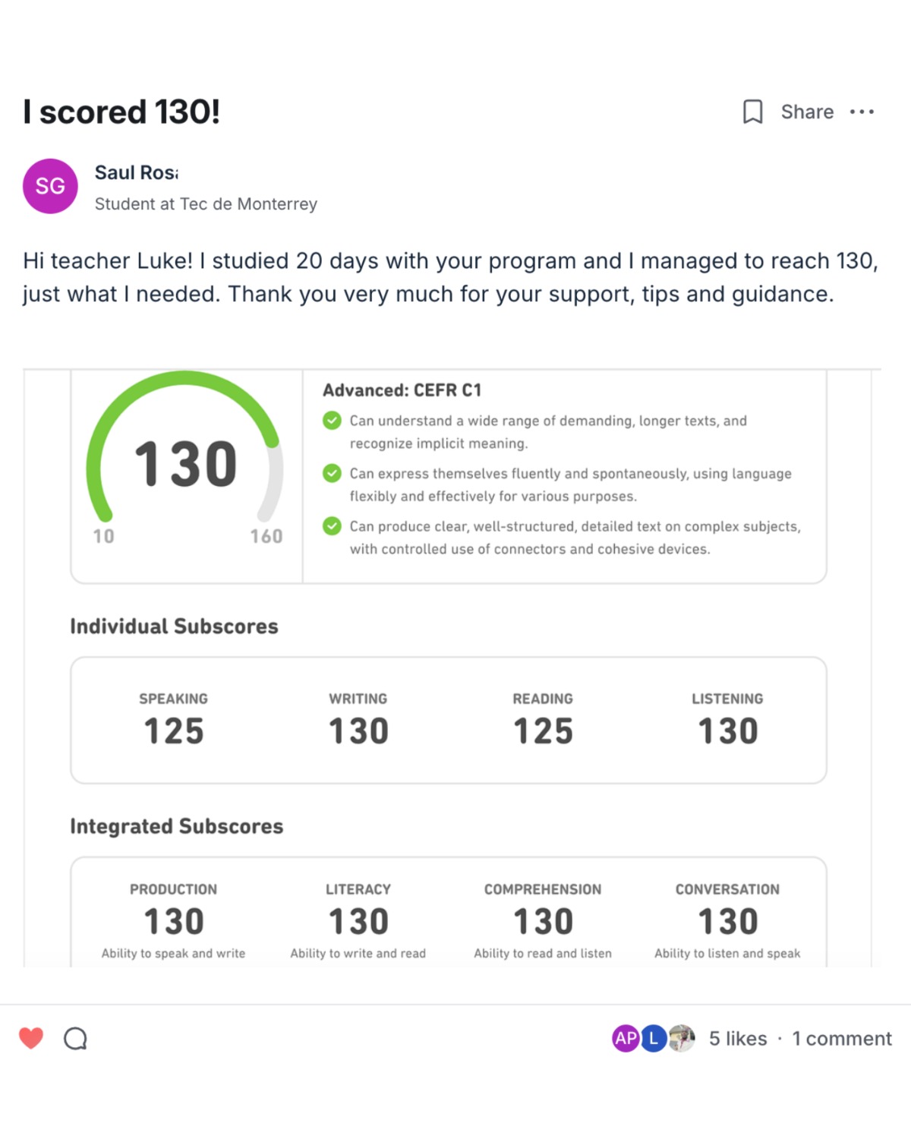911x1139 pixels.
Task: View the 5 likes list
Action: 738,1038
